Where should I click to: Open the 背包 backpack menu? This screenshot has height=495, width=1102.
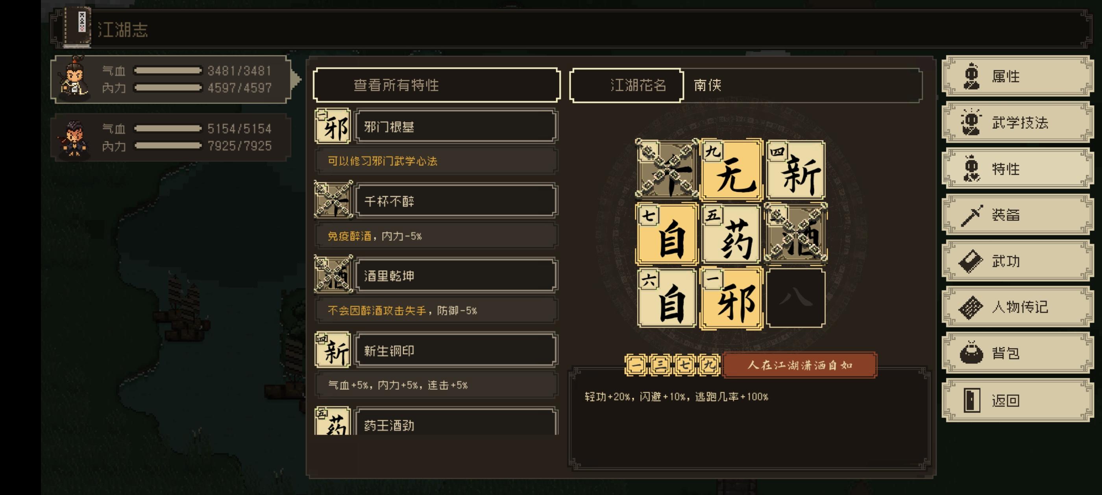(1017, 353)
